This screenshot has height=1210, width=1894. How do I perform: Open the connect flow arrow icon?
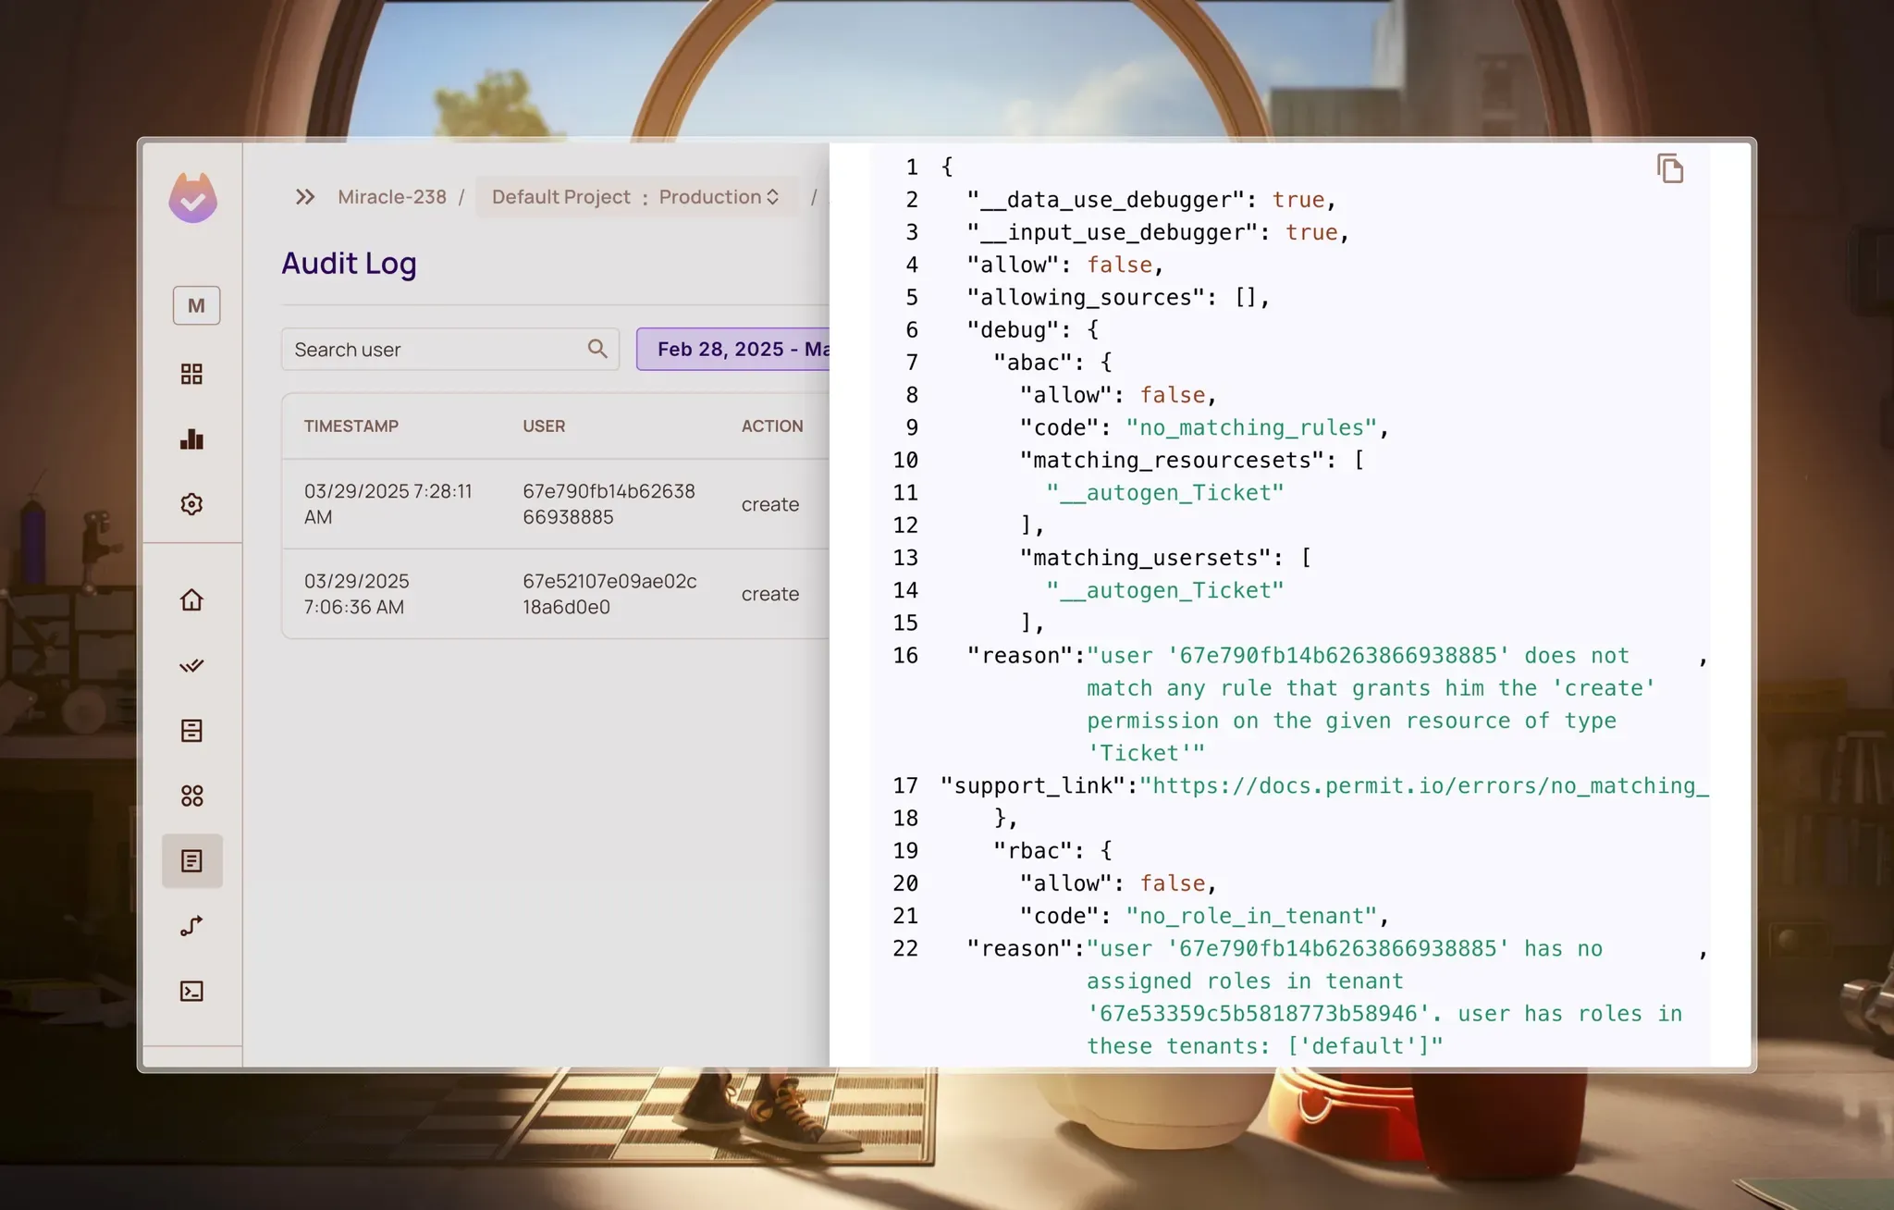tap(191, 926)
